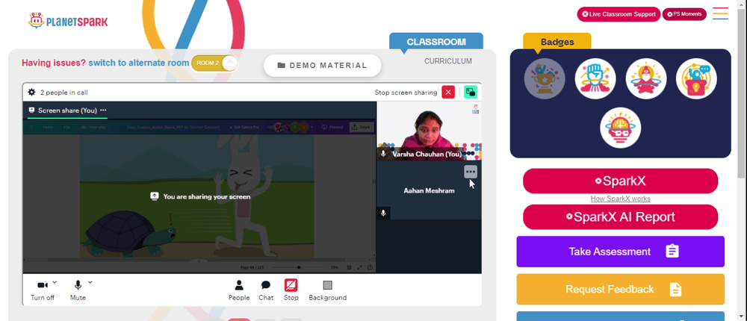Image resolution: width=747 pixels, height=321 pixels.
Task: Turn off the camera
Action: click(43, 290)
